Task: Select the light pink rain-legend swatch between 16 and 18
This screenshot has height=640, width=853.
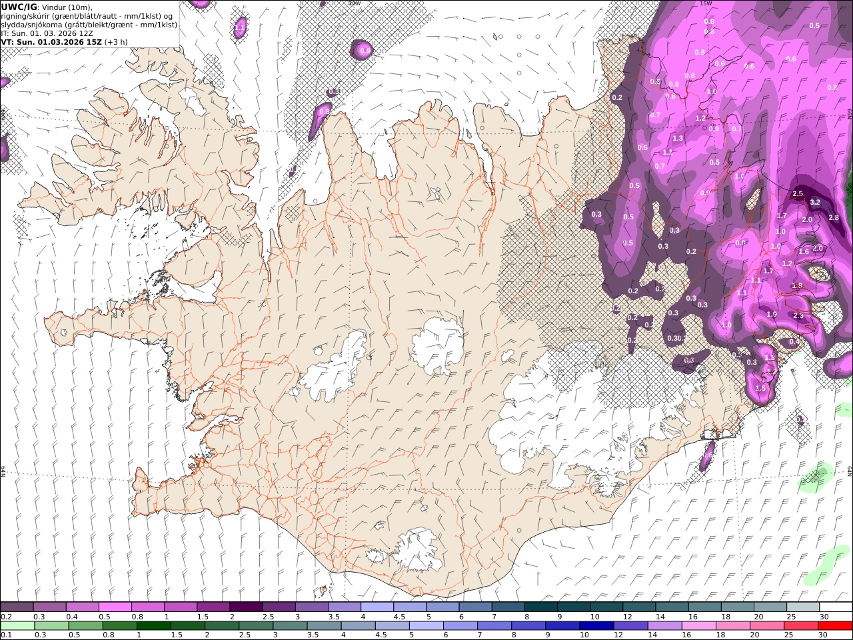Action: 698,626
